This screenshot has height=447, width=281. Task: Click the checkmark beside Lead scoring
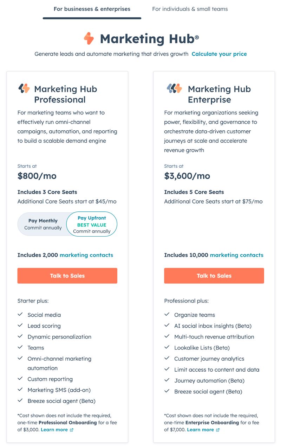[20, 325]
